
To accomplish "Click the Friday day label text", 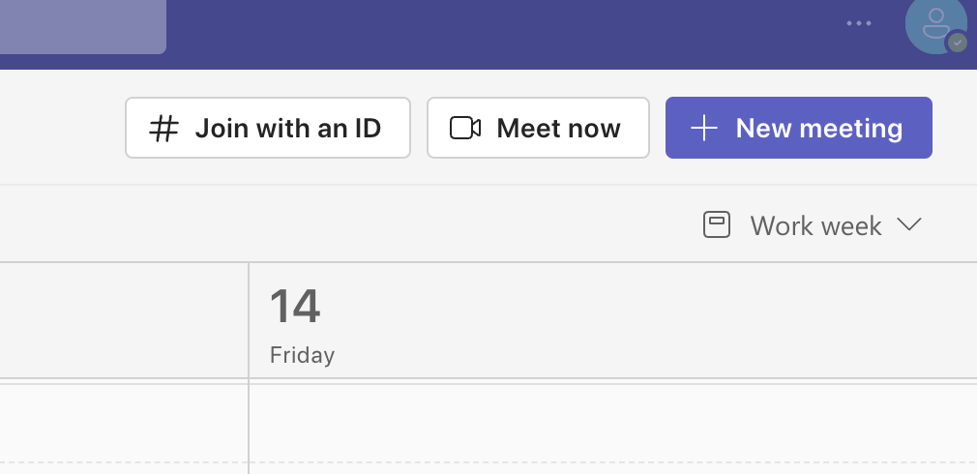I will tap(302, 356).
